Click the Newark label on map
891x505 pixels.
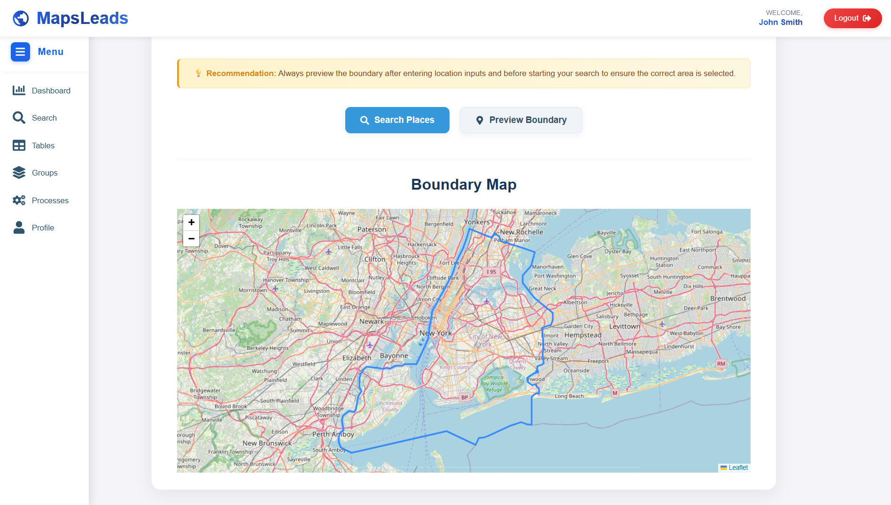pos(372,321)
